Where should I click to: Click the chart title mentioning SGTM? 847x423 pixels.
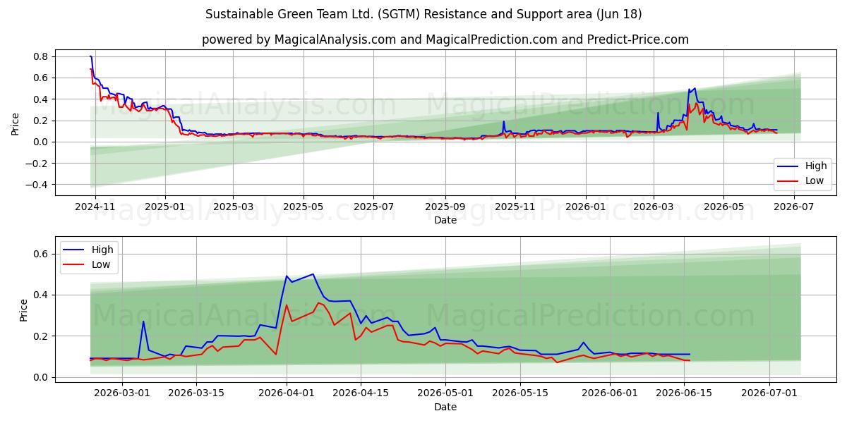[x=423, y=14]
